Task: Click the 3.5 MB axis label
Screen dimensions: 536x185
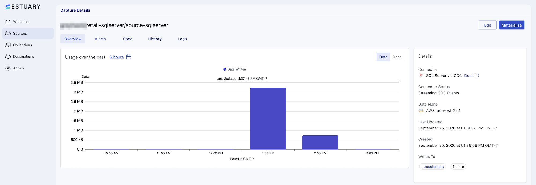Action: pyautogui.click(x=77, y=83)
